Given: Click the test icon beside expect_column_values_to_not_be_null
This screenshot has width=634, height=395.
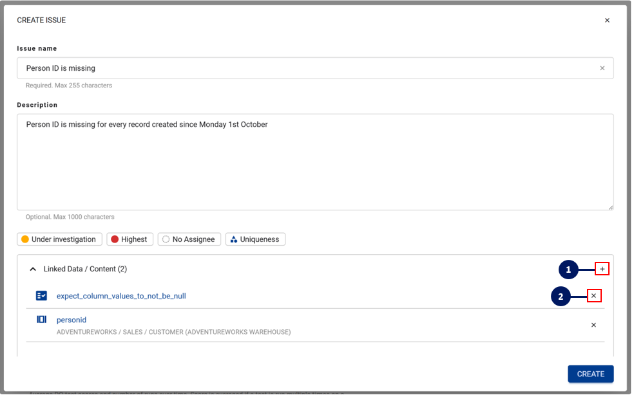Looking at the screenshot, I should tap(41, 296).
